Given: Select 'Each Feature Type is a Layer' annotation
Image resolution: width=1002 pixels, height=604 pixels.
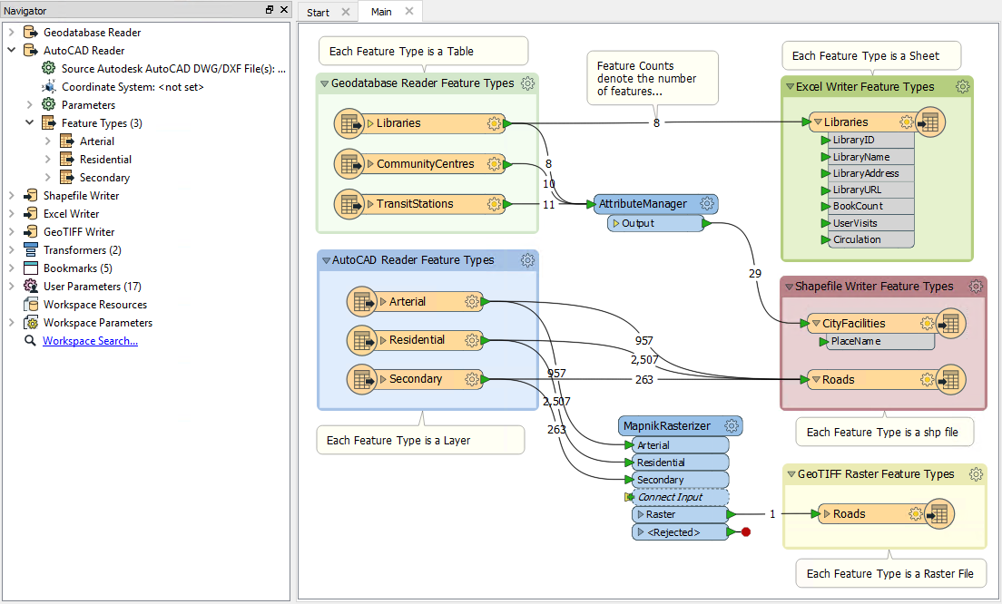Looking at the screenshot, I should (420, 441).
